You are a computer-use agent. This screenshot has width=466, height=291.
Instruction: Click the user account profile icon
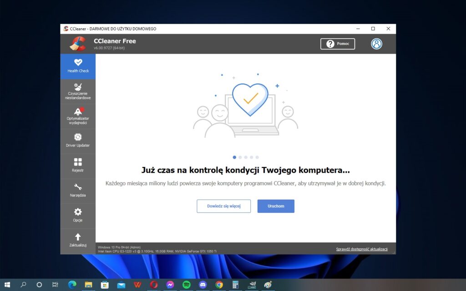(x=376, y=44)
